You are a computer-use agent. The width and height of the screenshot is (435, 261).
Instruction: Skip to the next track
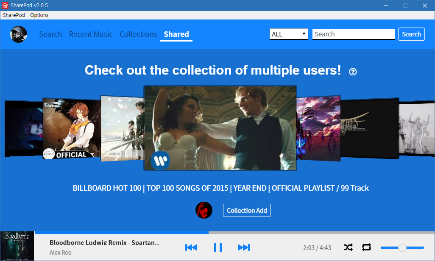(244, 247)
